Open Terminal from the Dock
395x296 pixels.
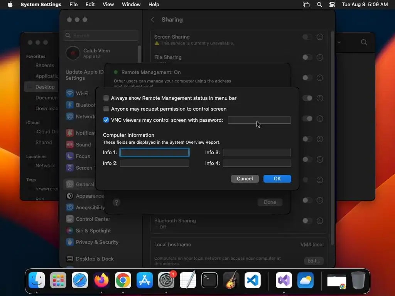pyautogui.click(x=209, y=280)
